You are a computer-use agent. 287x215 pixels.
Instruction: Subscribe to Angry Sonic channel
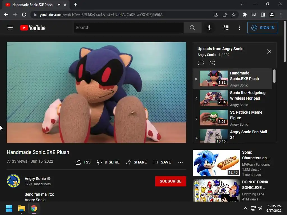[x=171, y=181]
